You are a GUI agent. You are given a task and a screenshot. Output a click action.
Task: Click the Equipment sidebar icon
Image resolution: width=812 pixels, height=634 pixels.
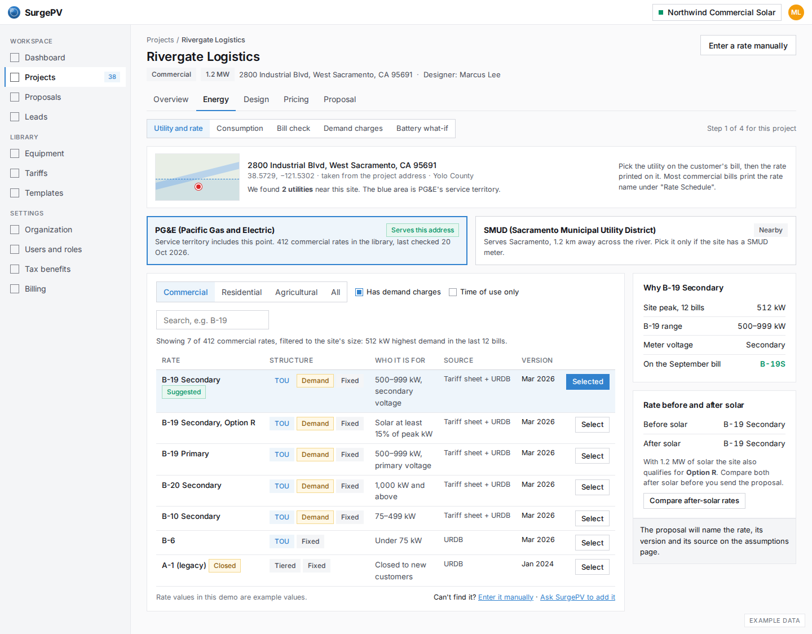point(15,153)
